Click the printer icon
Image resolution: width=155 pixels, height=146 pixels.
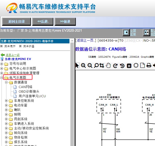point(149,66)
